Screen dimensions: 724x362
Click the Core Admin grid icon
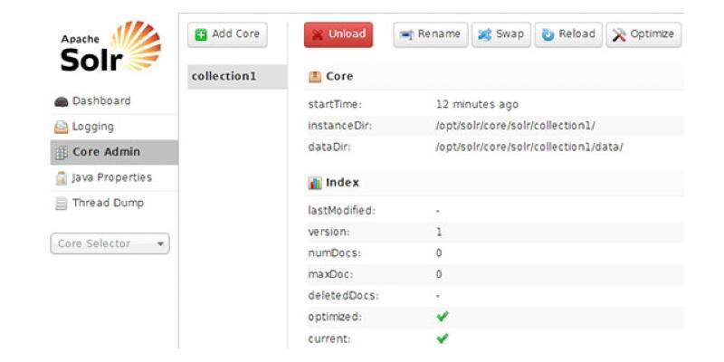click(62, 152)
